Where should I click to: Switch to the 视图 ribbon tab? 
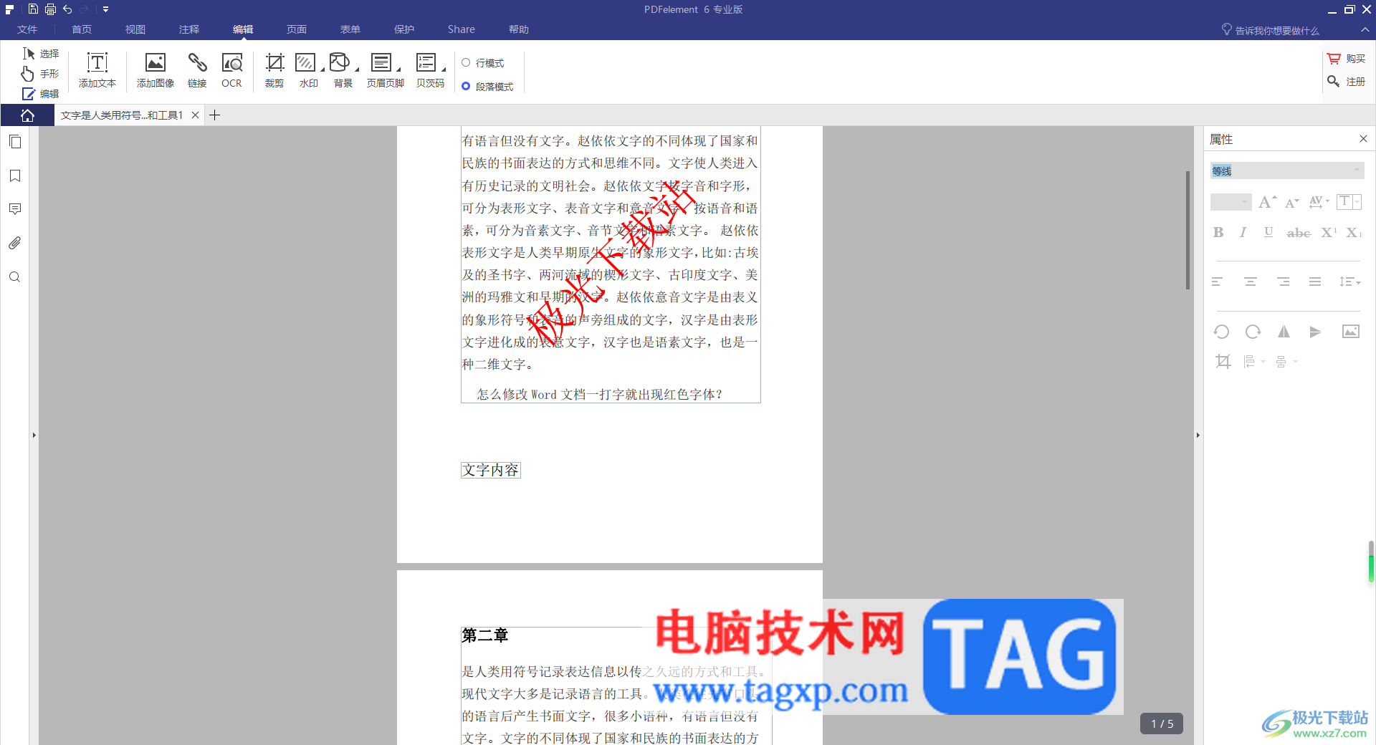pyautogui.click(x=135, y=29)
